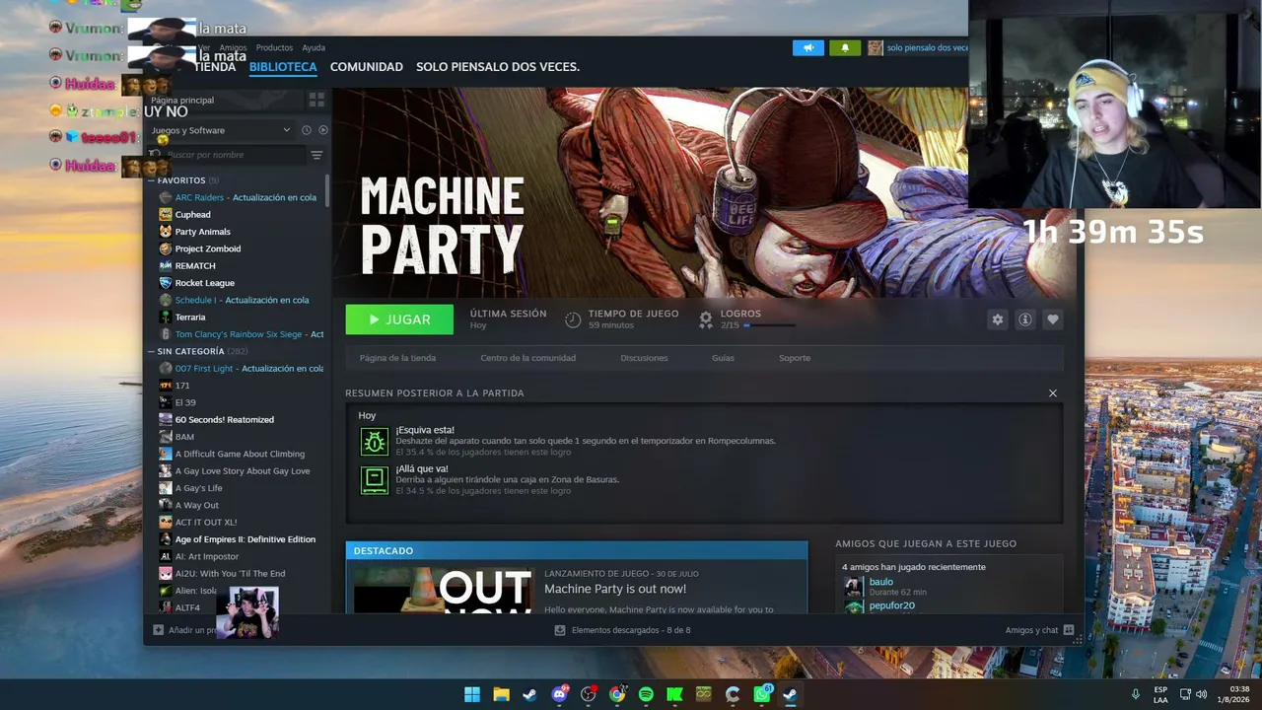
Task: Click the ¡Esquiva esta! achievement icon
Action: coord(374,441)
